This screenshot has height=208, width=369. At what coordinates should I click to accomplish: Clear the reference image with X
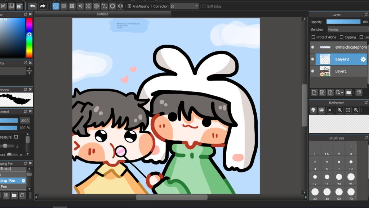(x=330, y=110)
